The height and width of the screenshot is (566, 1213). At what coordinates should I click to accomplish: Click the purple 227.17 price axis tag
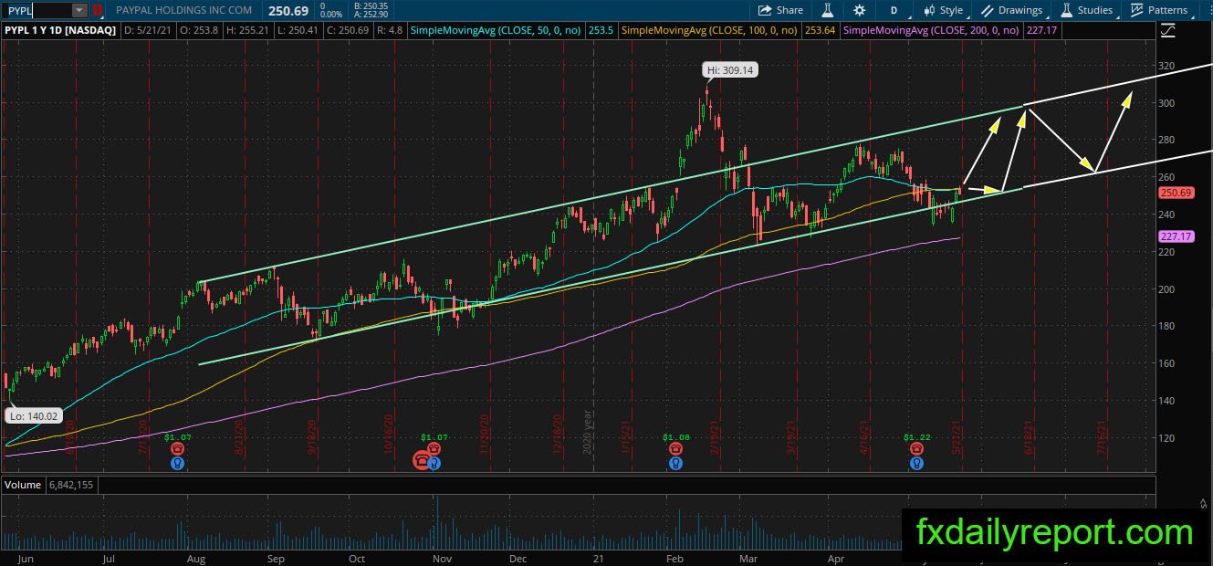1176,236
